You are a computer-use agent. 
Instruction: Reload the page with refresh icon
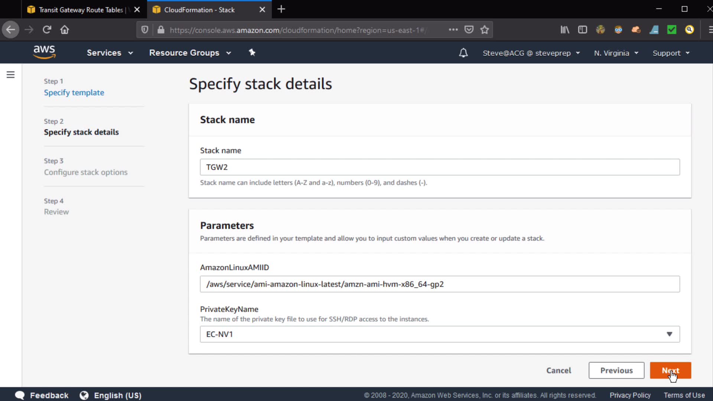(x=47, y=30)
